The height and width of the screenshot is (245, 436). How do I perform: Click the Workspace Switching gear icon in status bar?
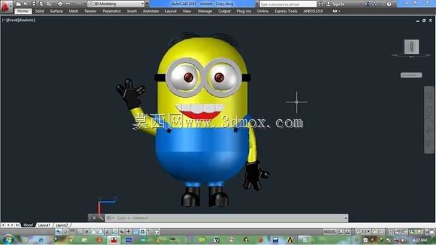coord(391,232)
